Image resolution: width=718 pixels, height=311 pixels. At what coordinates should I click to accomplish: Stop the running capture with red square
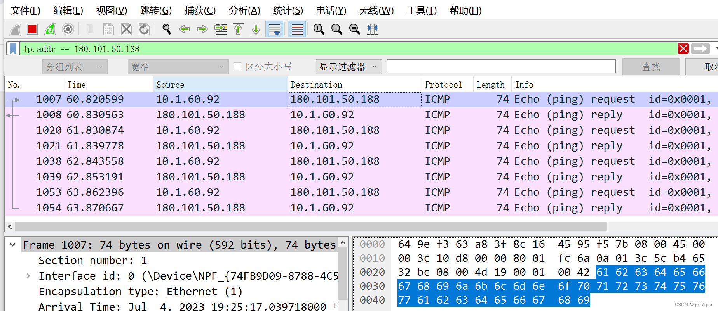(32, 29)
